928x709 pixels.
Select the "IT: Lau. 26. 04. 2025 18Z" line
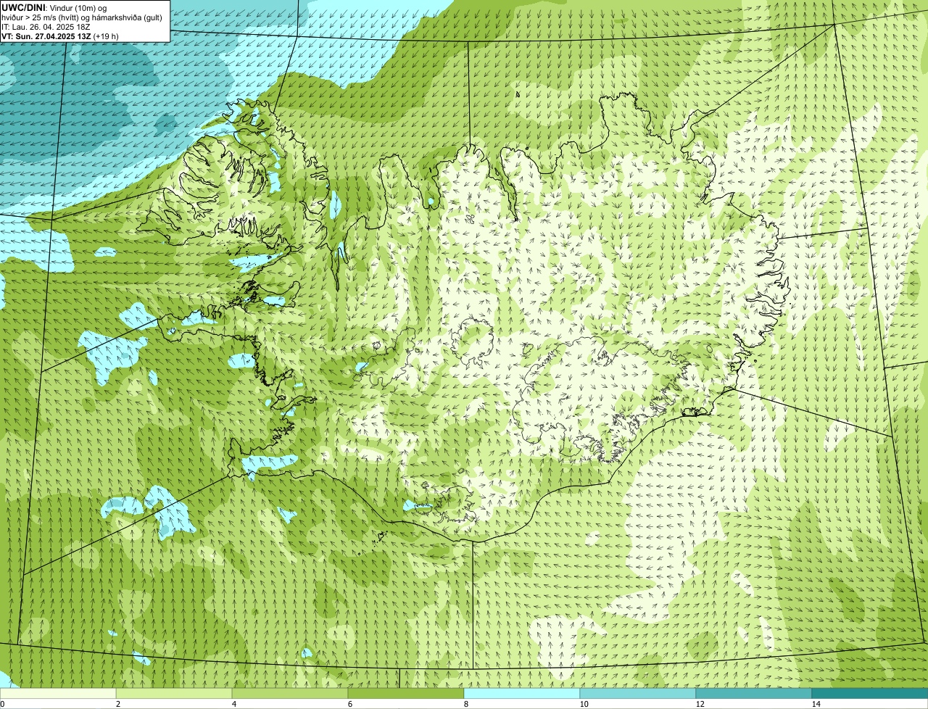pyautogui.click(x=46, y=27)
